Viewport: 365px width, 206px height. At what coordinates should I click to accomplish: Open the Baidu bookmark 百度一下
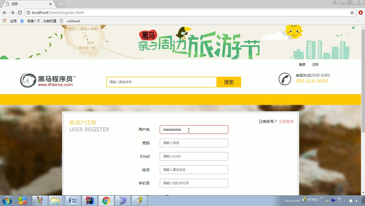(38, 21)
